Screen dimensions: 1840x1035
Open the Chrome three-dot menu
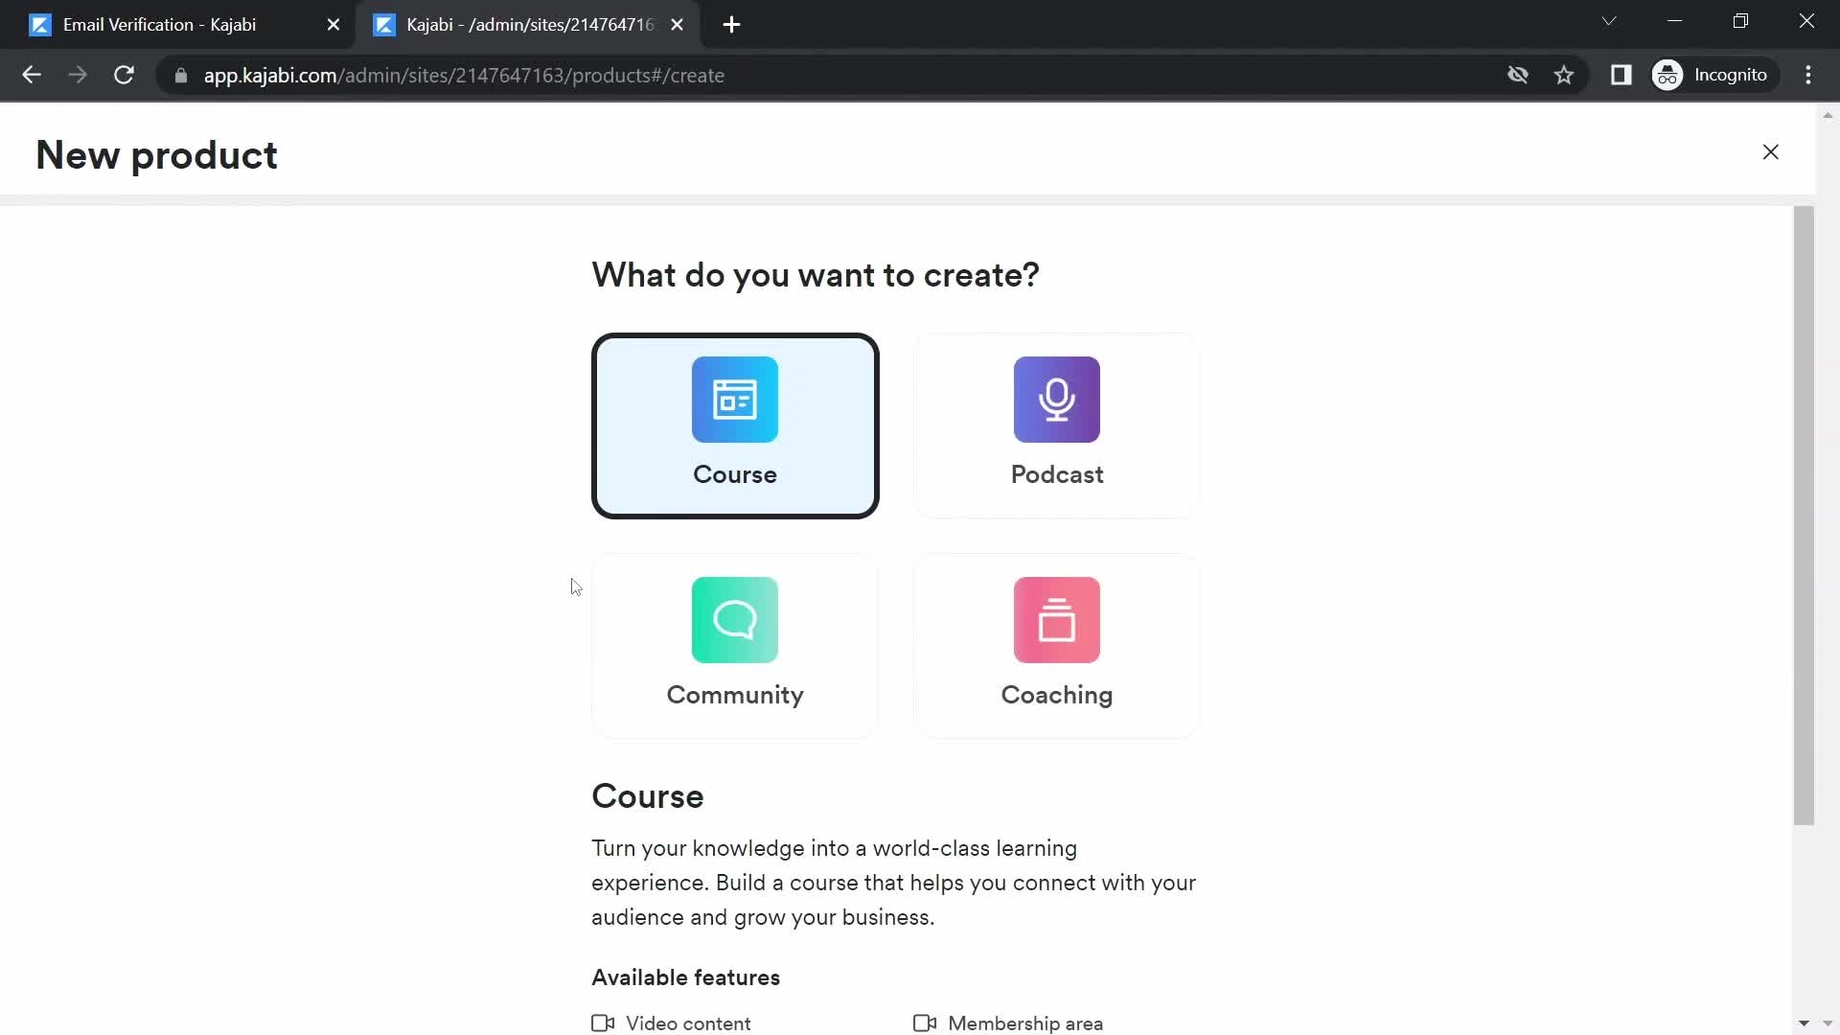[x=1808, y=75]
